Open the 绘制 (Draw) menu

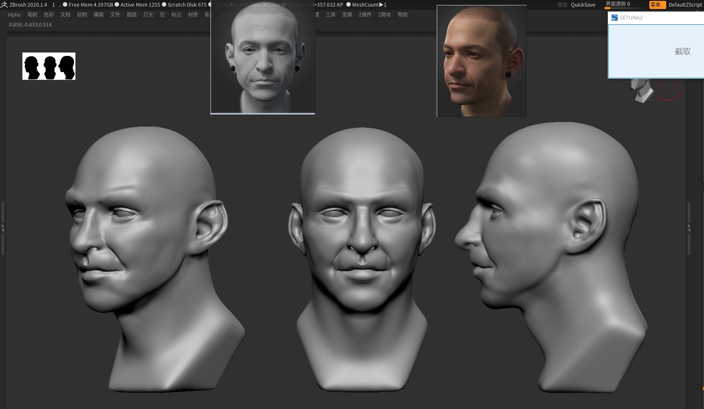point(82,15)
